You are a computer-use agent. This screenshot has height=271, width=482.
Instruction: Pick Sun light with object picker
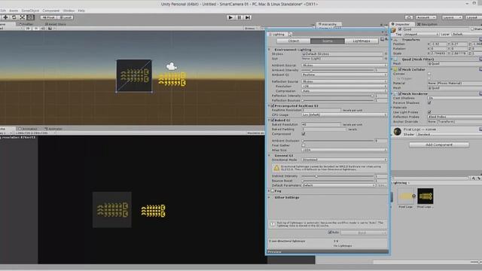tap(386, 59)
